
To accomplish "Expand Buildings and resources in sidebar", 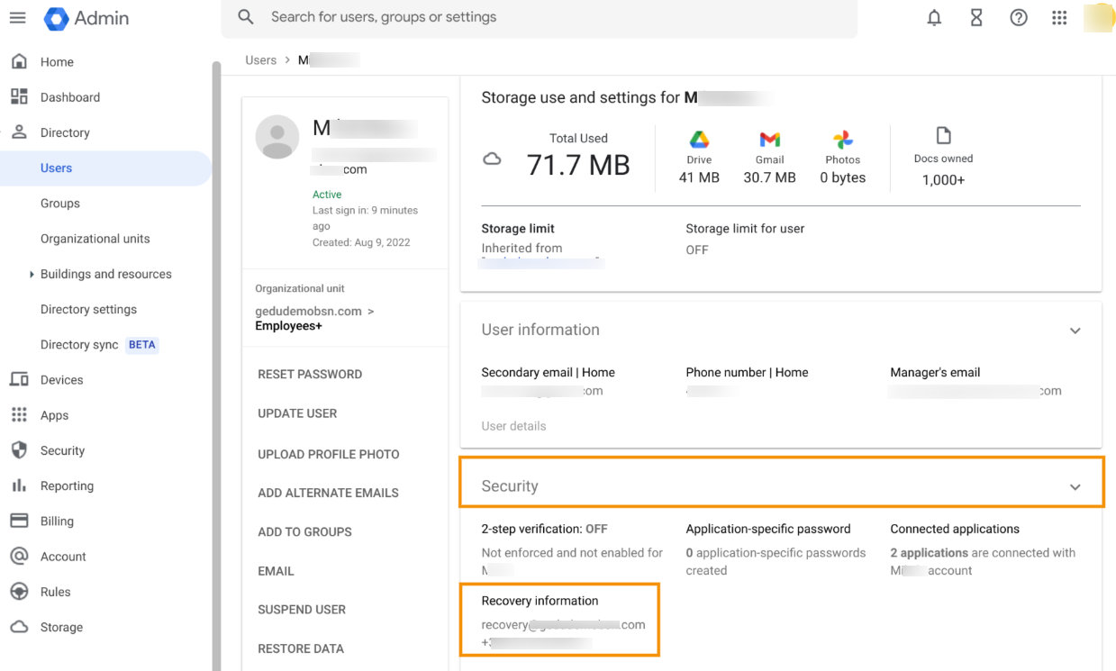I will click(31, 274).
